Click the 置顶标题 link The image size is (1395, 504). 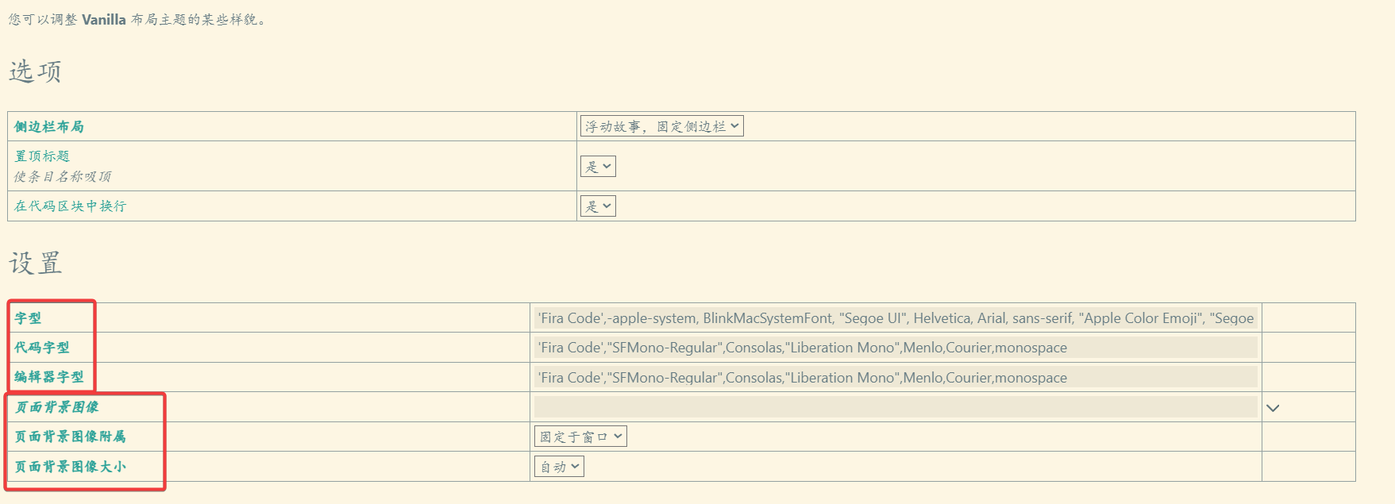click(x=42, y=156)
